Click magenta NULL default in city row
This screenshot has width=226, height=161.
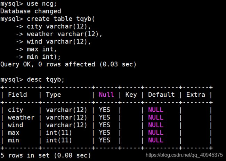point(156,110)
